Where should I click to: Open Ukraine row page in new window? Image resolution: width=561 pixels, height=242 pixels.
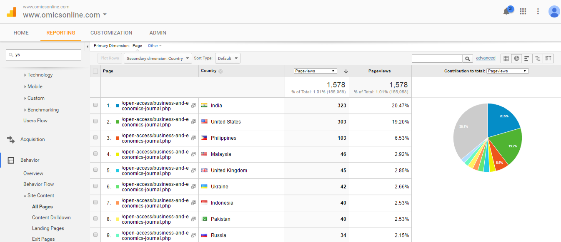point(193,187)
